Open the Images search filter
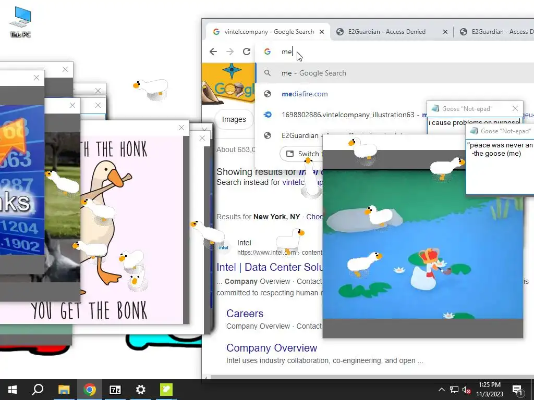Screen dimensions: 534x400 pyautogui.click(x=234, y=119)
